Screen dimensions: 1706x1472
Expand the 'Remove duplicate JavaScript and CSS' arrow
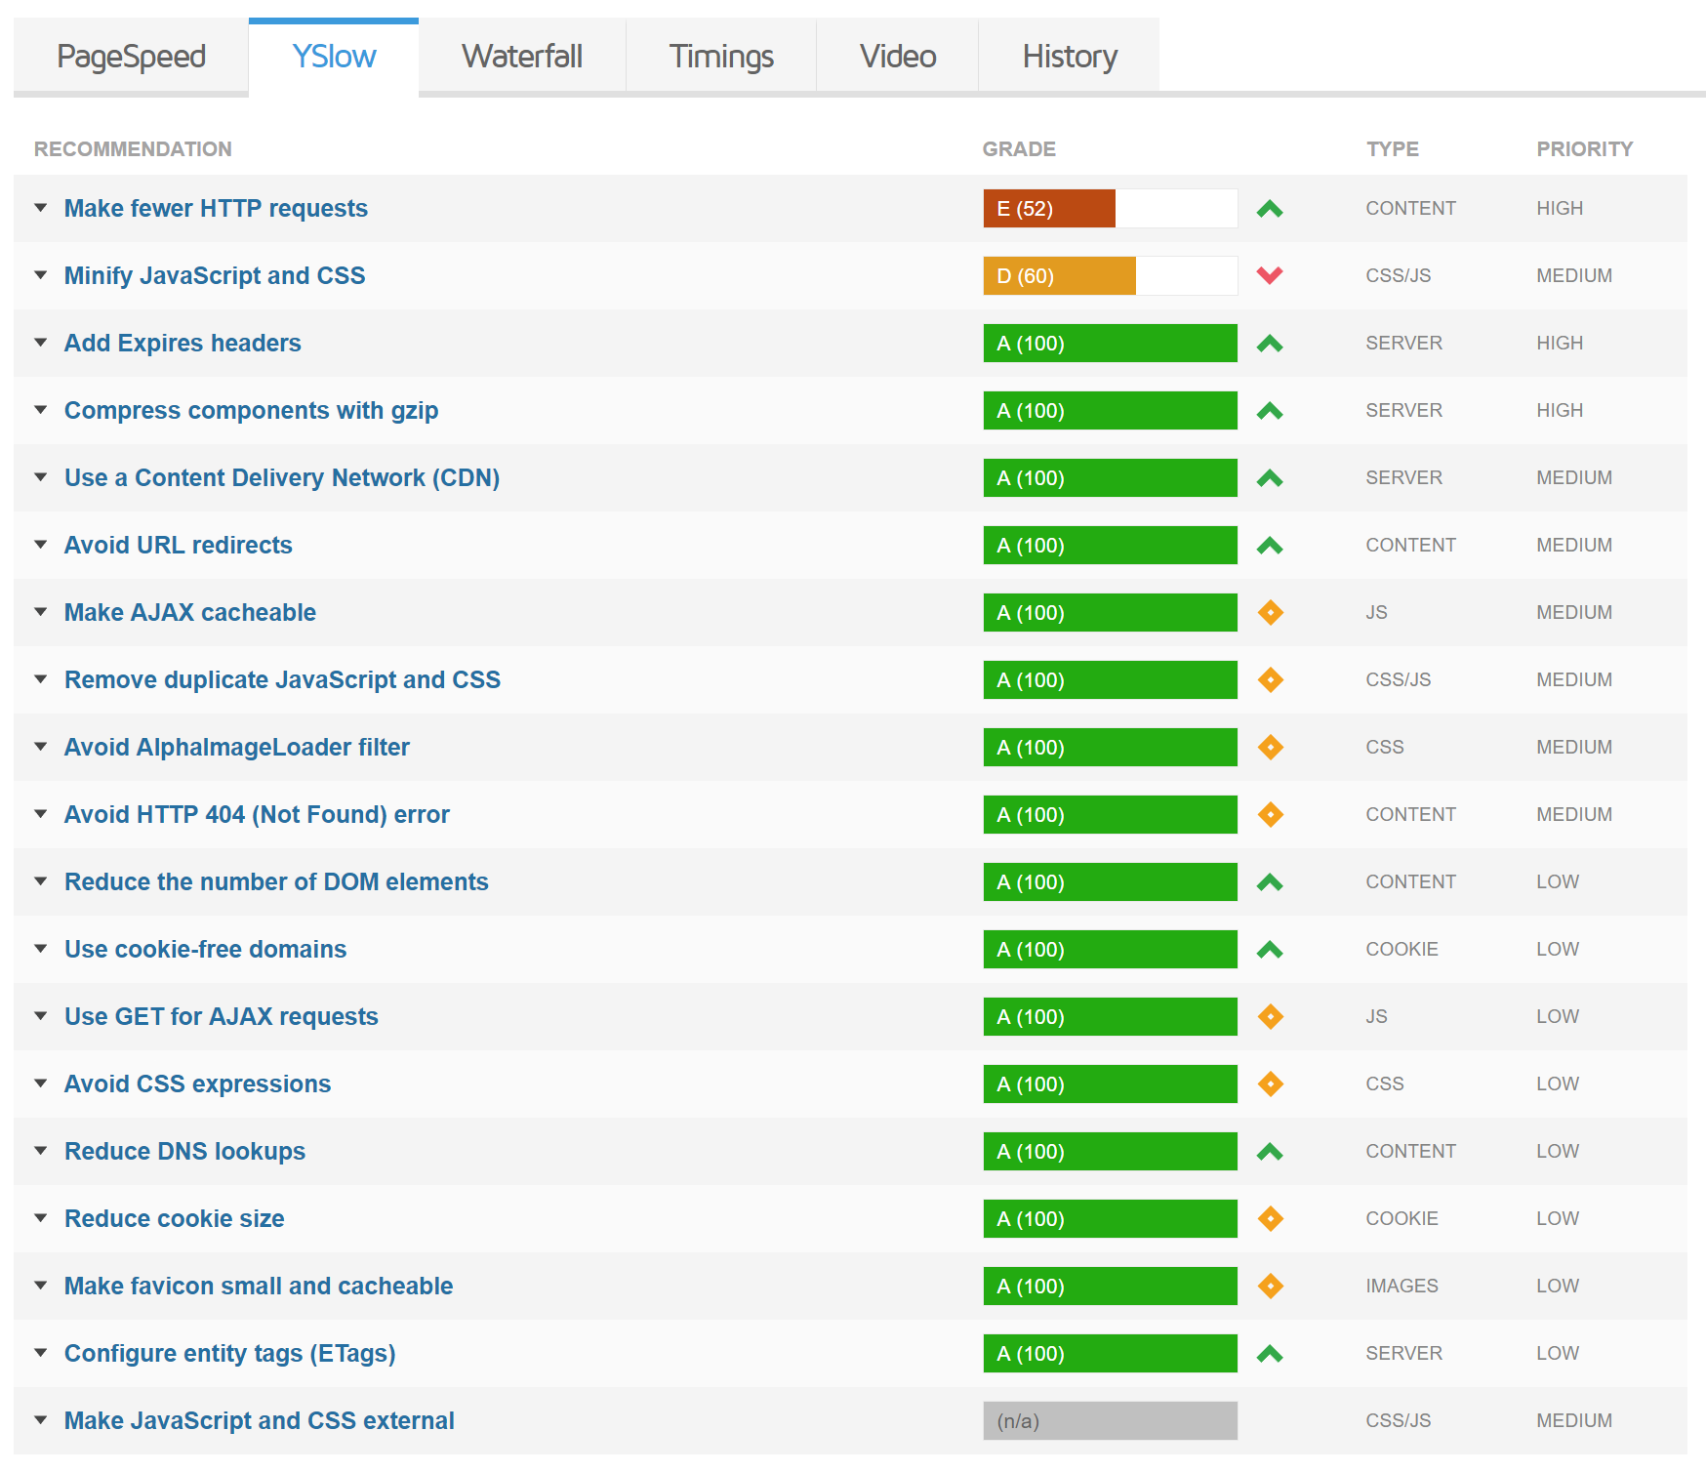point(41,679)
